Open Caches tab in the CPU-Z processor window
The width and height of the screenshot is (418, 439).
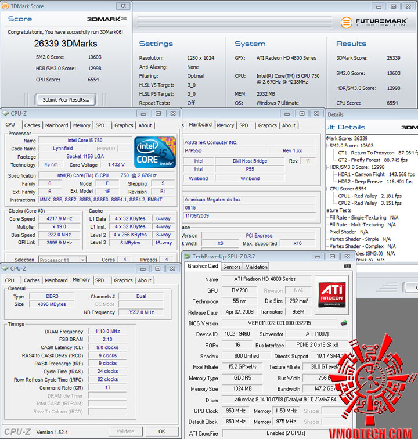(x=32, y=125)
